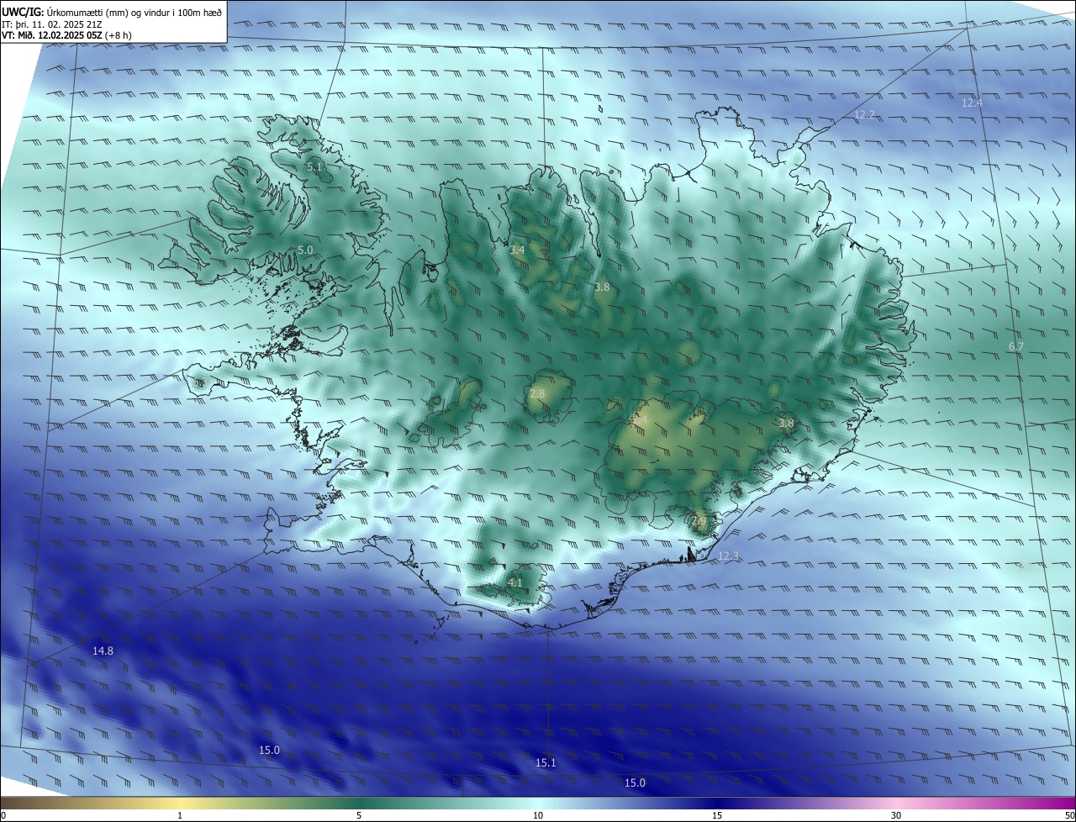This screenshot has height=822, width=1076.
Task: Click the 5.0 value label on the map
Action: 305,250
